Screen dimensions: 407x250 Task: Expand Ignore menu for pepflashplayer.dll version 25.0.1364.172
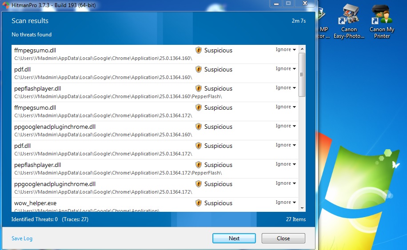coord(286,164)
